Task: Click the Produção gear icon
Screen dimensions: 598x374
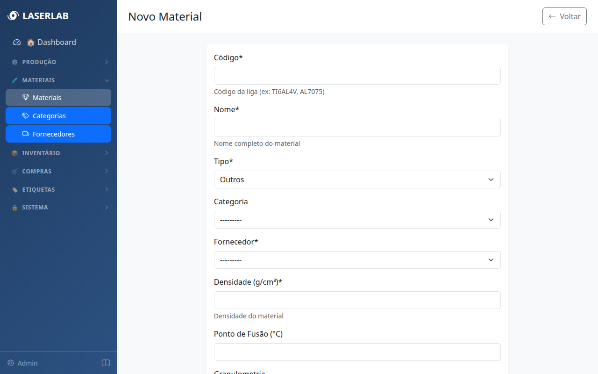Action: click(14, 62)
